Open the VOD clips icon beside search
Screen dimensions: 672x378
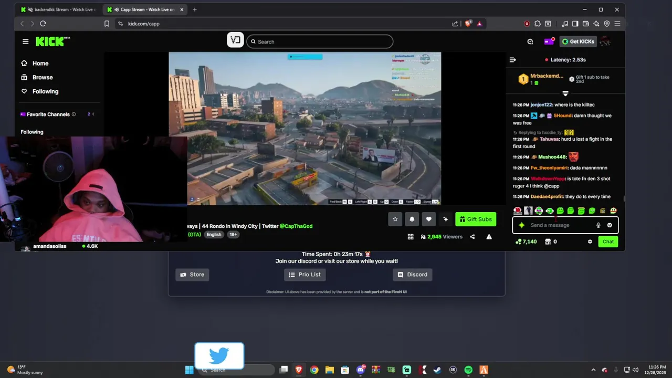pyautogui.click(x=235, y=40)
